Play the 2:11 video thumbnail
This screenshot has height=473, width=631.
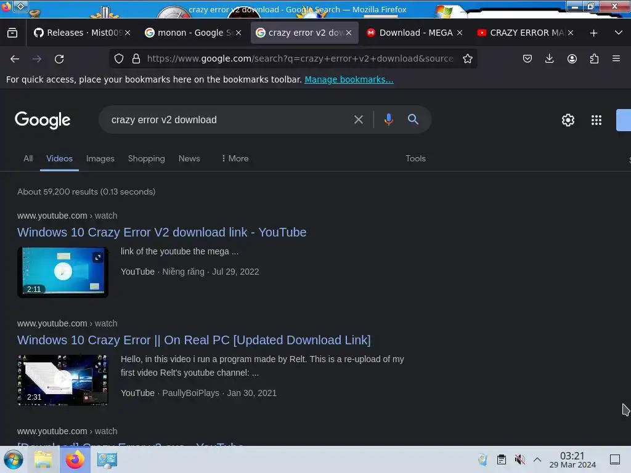click(x=63, y=272)
